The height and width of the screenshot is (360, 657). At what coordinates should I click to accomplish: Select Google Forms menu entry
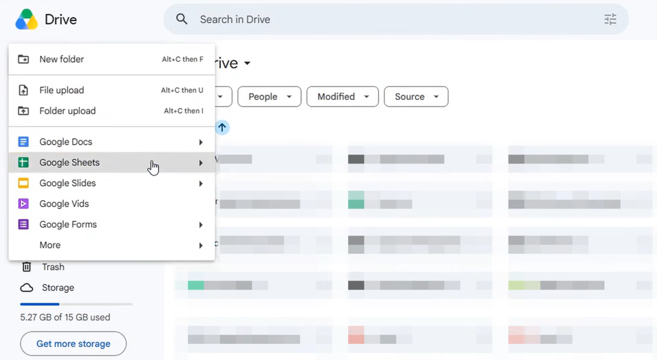(x=112, y=224)
